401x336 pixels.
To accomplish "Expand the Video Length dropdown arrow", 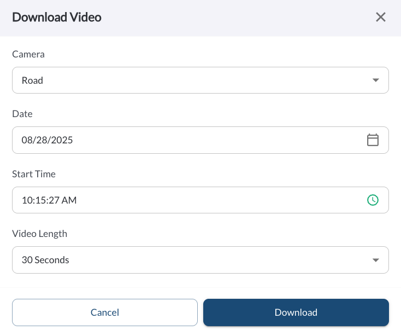I will [x=375, y=260].
